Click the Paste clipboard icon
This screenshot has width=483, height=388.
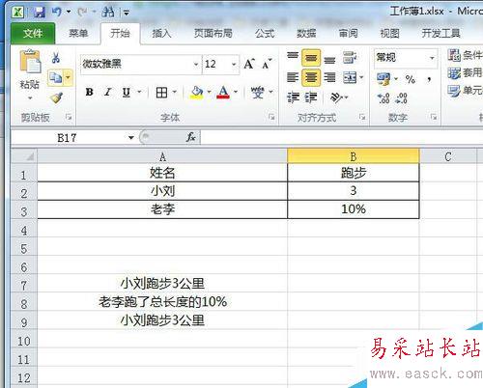tap(30, 61)
